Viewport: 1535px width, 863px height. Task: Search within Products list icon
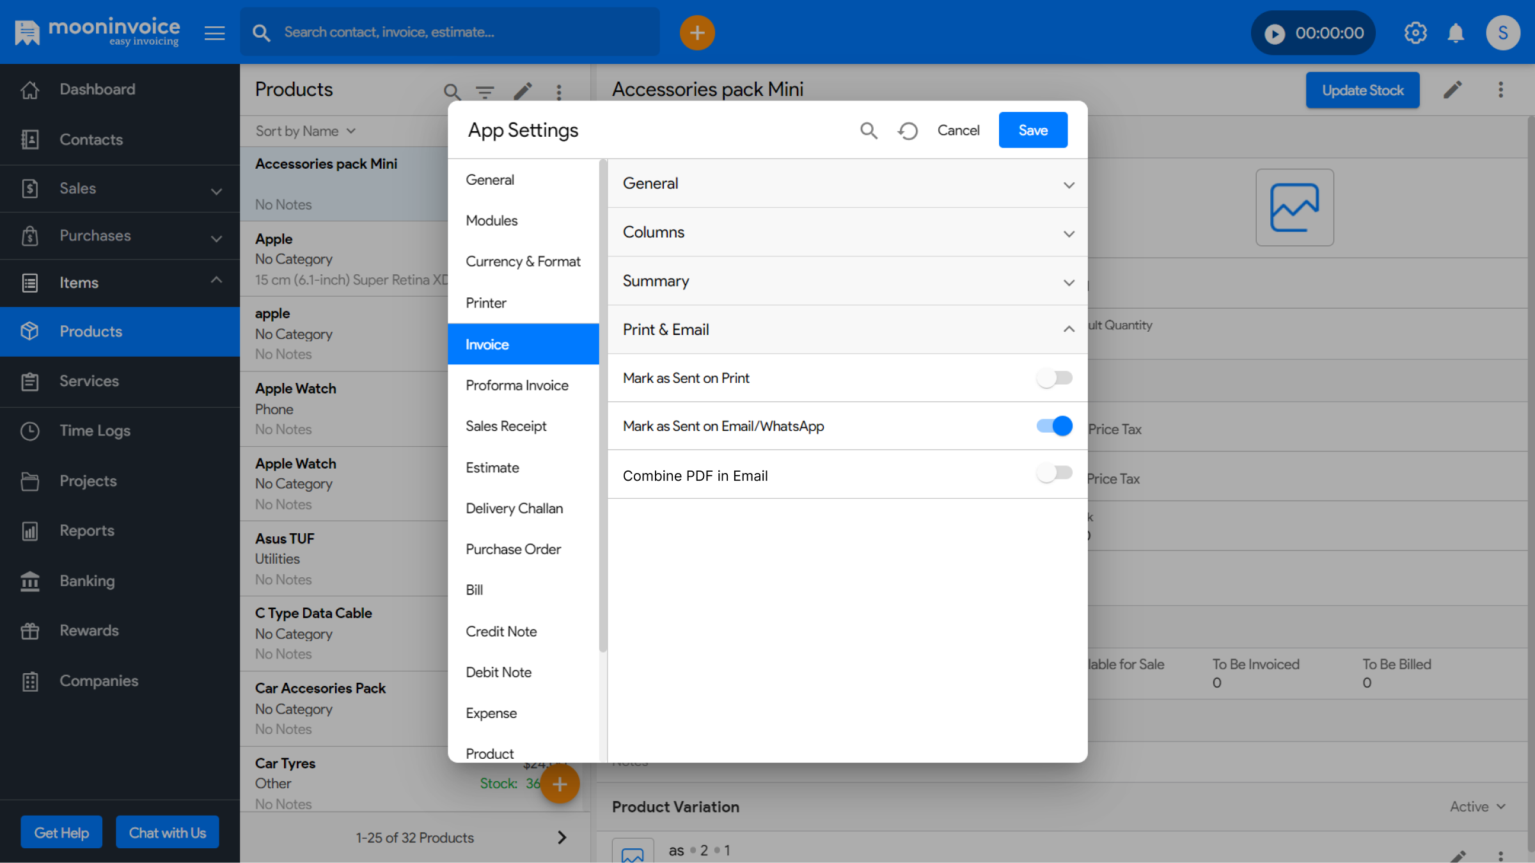(x=452, y=92)
